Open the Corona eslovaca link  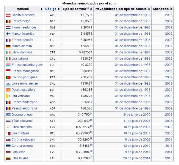[x=23, y=139]
